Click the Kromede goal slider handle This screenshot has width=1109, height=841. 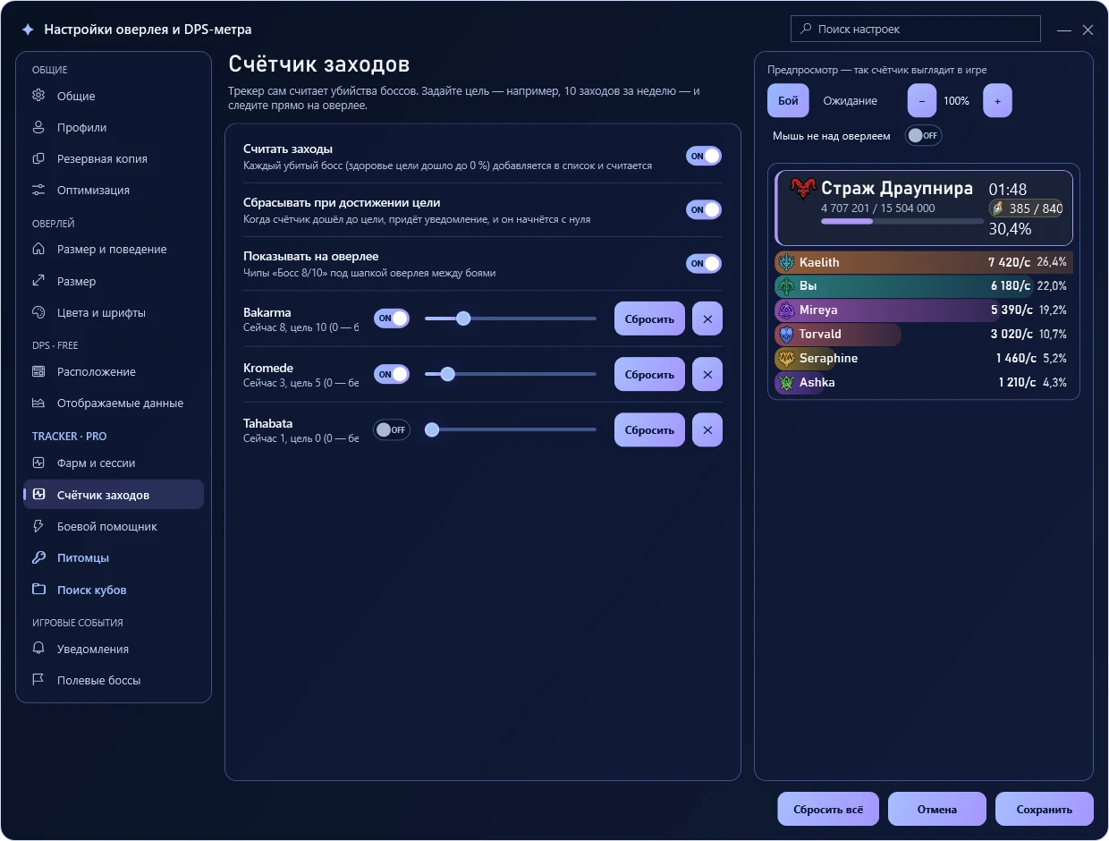(448, 374)
